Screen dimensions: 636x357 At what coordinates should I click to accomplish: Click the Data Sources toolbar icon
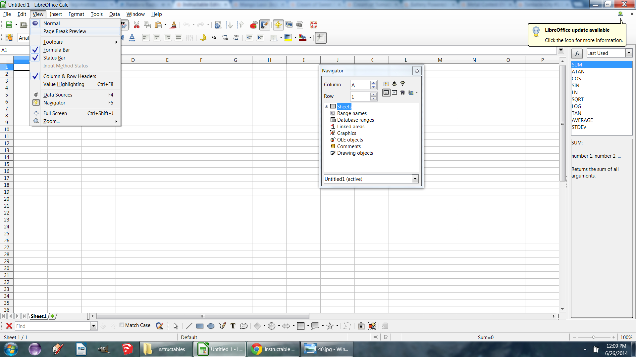[300, 25]
